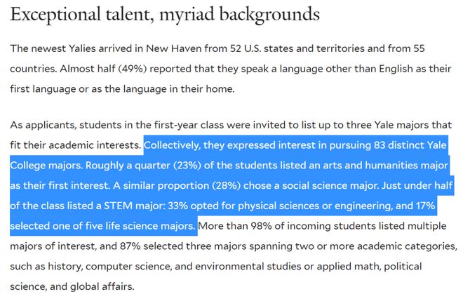Click on '(23%)' in the highlighted passage

point(187,165)
